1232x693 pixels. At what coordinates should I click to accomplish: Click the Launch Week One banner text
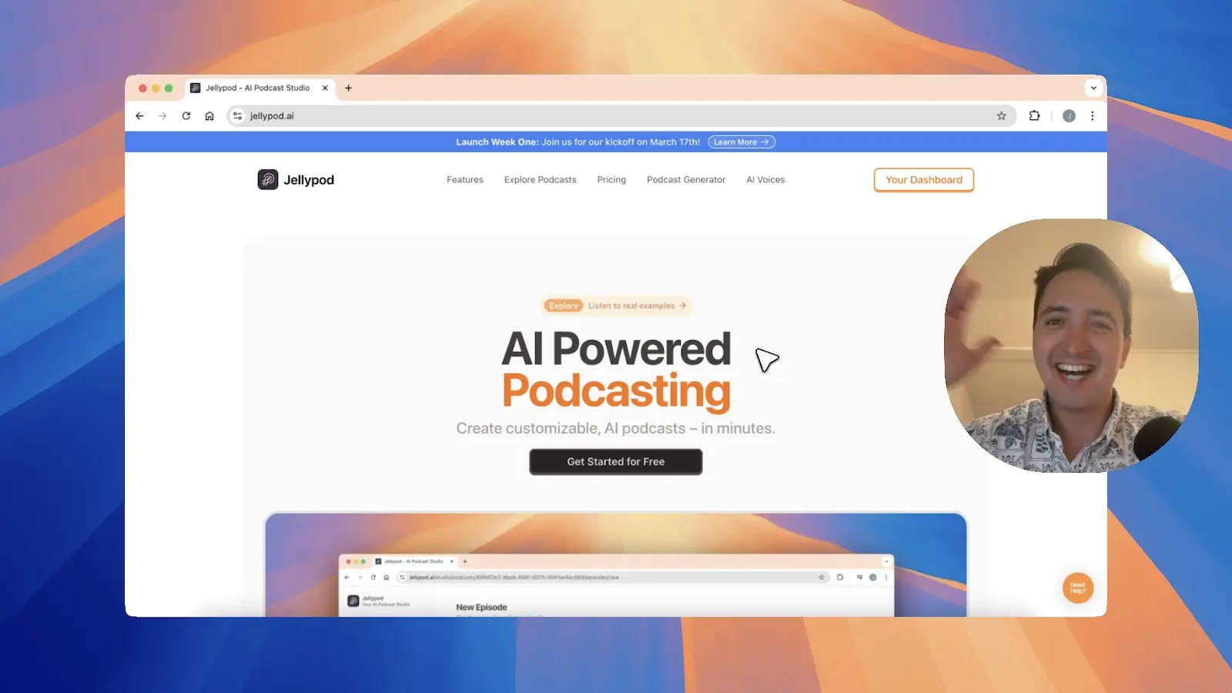577,142
